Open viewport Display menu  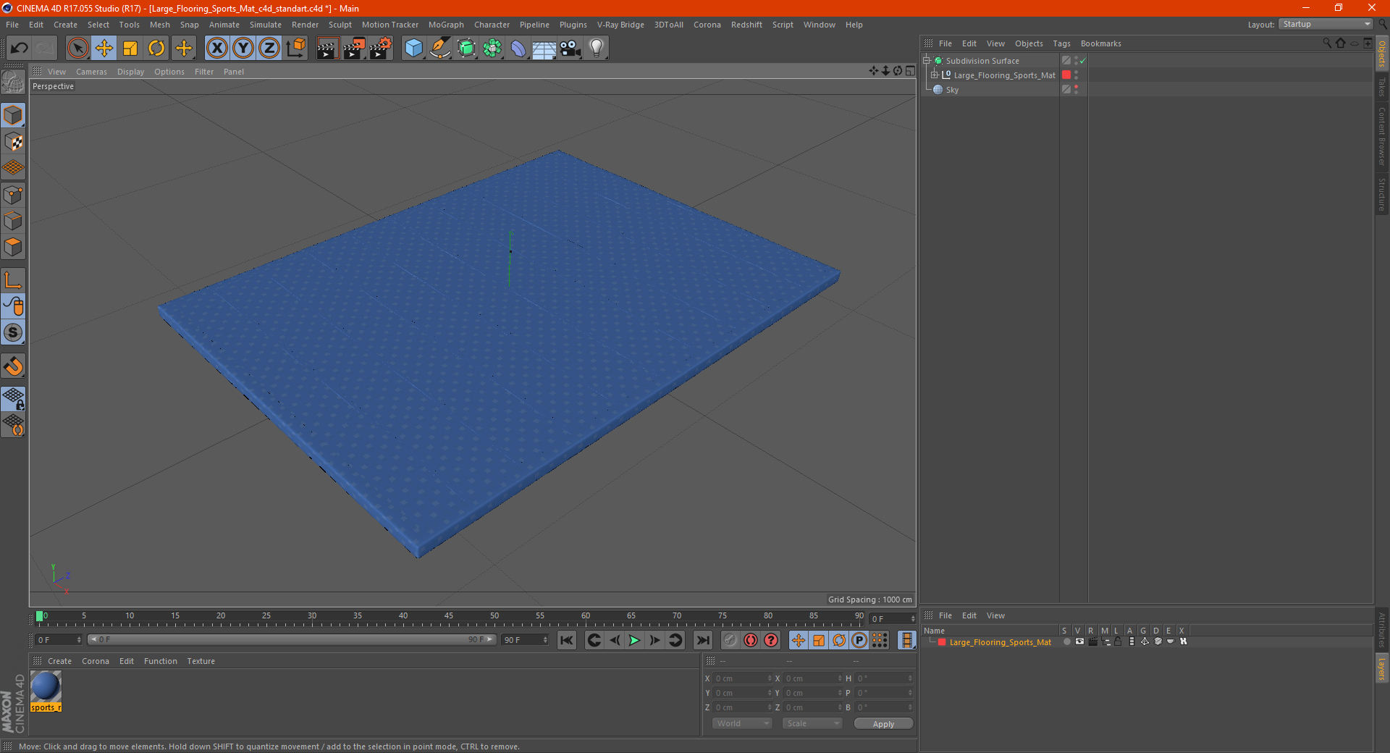point(130,72)
